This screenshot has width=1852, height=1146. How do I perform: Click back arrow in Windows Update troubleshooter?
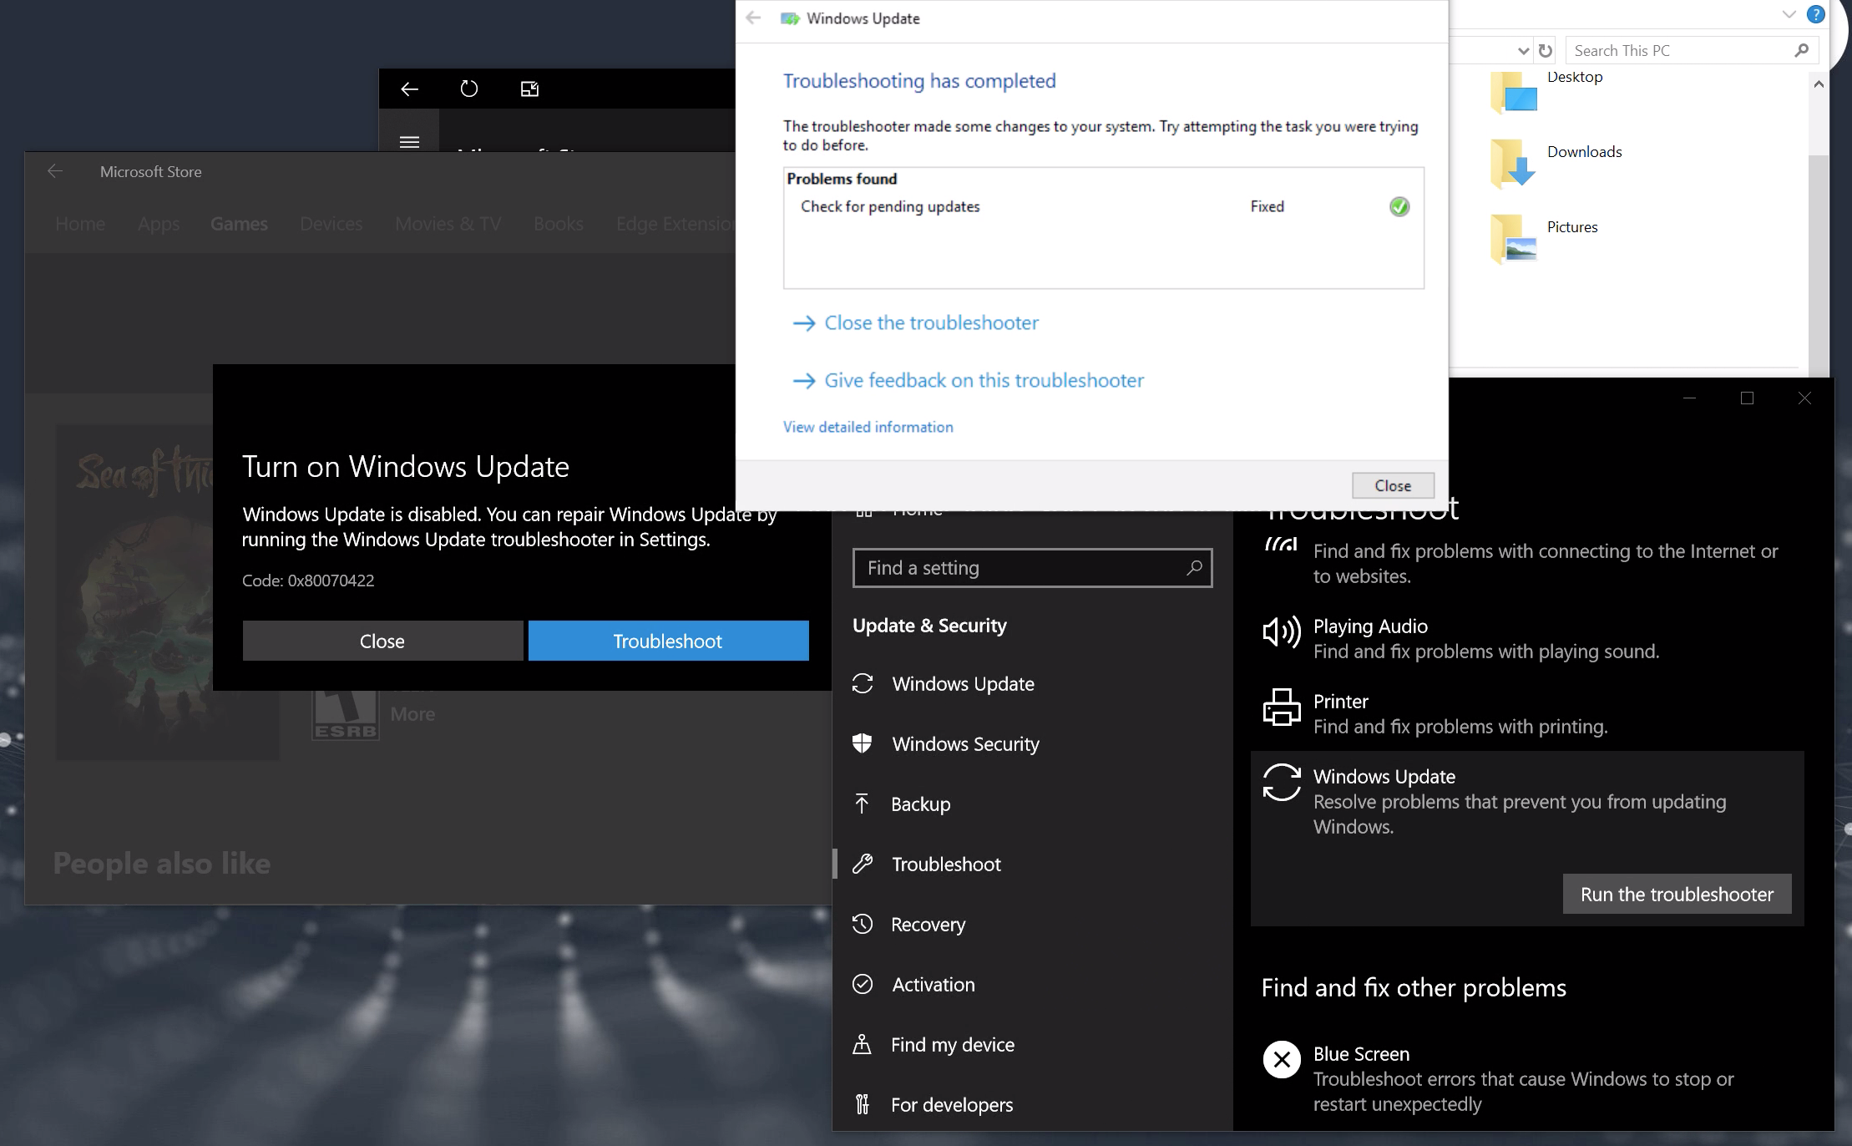[x=753, y=18]
